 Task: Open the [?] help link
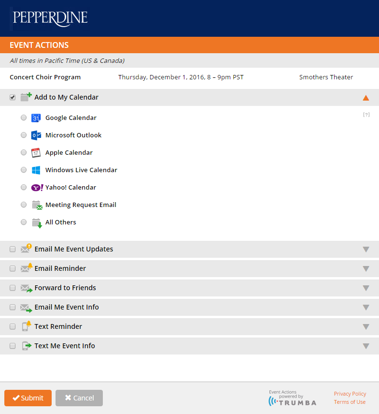[366, 115]
